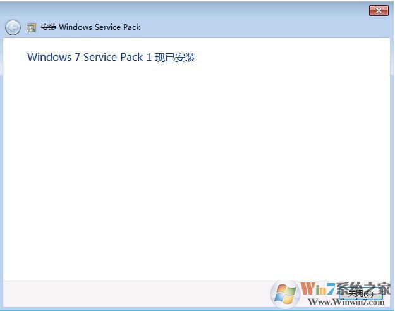The image size is (395, 311).
Task: Click "Windows 7" in the blue heading
Action: 54,57
